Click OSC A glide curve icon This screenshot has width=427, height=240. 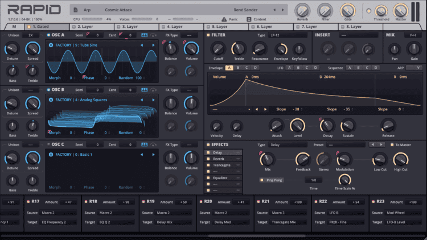point(153,35)
